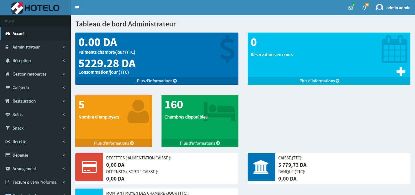Click the bed icon in green card

[x=219, y=111]
